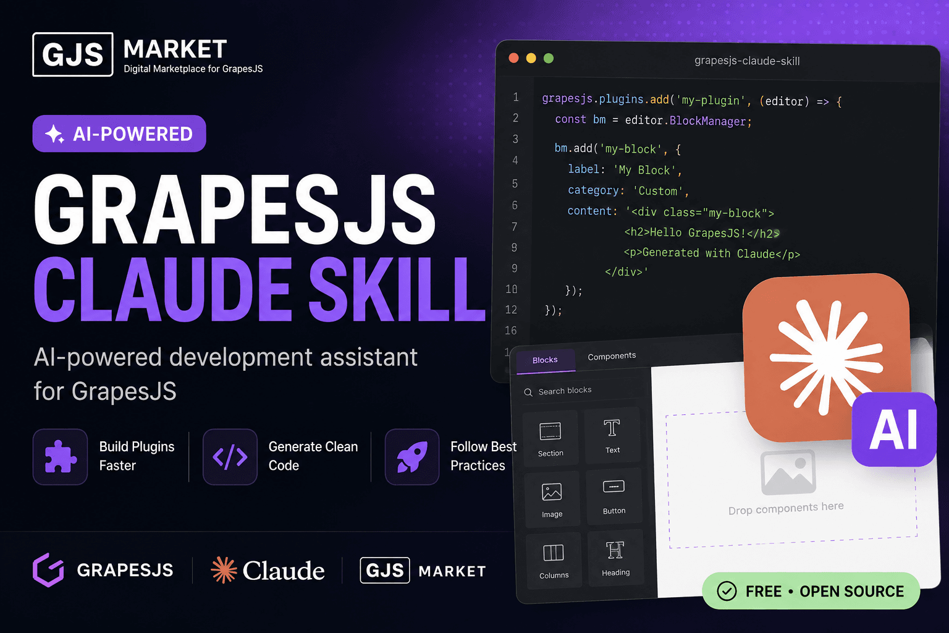Click the purple AI badge icon
Viewport: 949px width, 633px height.
click(x=894, y=430)
